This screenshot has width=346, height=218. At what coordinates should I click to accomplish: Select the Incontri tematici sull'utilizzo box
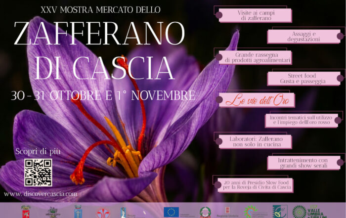pos(302,121)
